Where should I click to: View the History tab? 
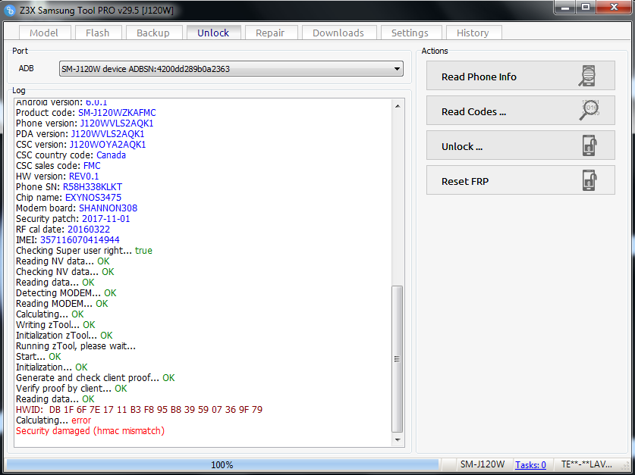pos(473,33)
